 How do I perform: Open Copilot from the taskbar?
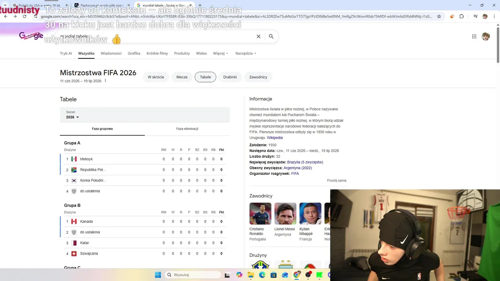[239, 275]
